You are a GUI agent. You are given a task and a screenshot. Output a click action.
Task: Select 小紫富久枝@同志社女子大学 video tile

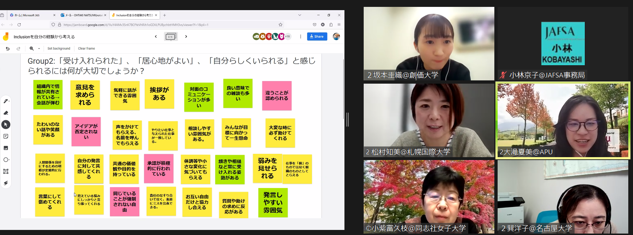coord(429,197)
